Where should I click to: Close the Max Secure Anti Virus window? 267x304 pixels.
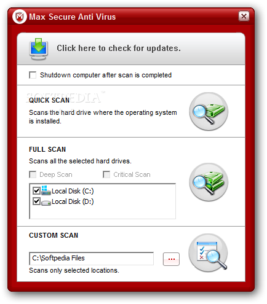244,16
